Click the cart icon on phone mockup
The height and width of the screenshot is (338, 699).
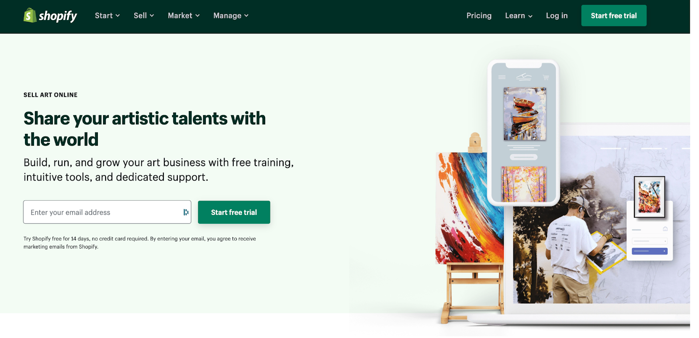(546, 77)
